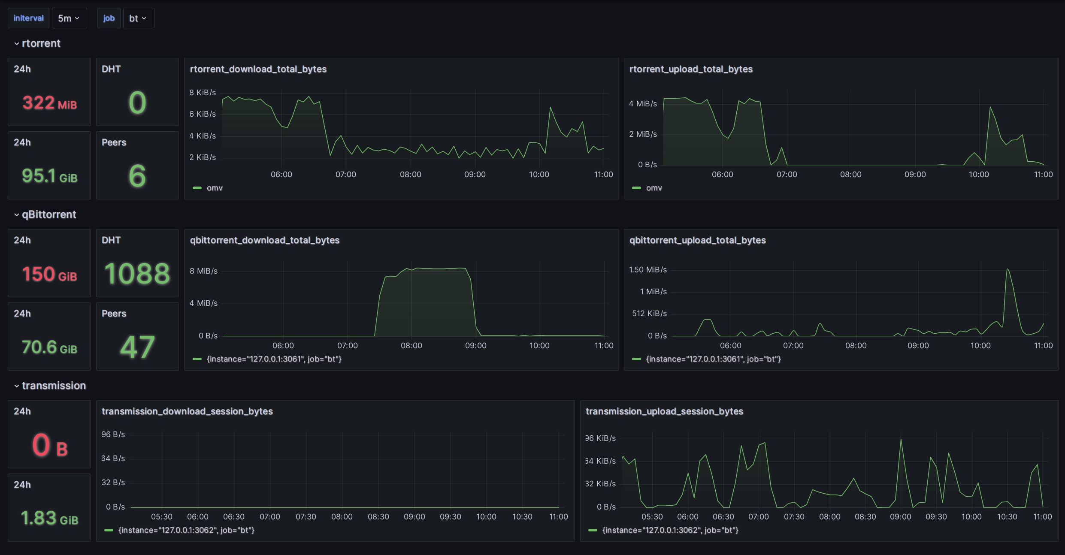Open the job bt dropdown
This screenshot has height=555, width=1065.
click(138, 18)
